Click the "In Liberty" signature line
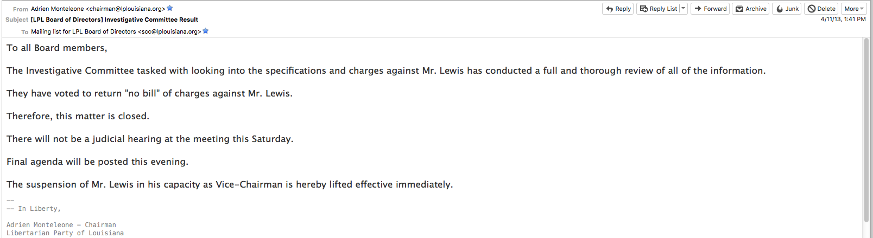873x238 pixels. click(39, 209)
